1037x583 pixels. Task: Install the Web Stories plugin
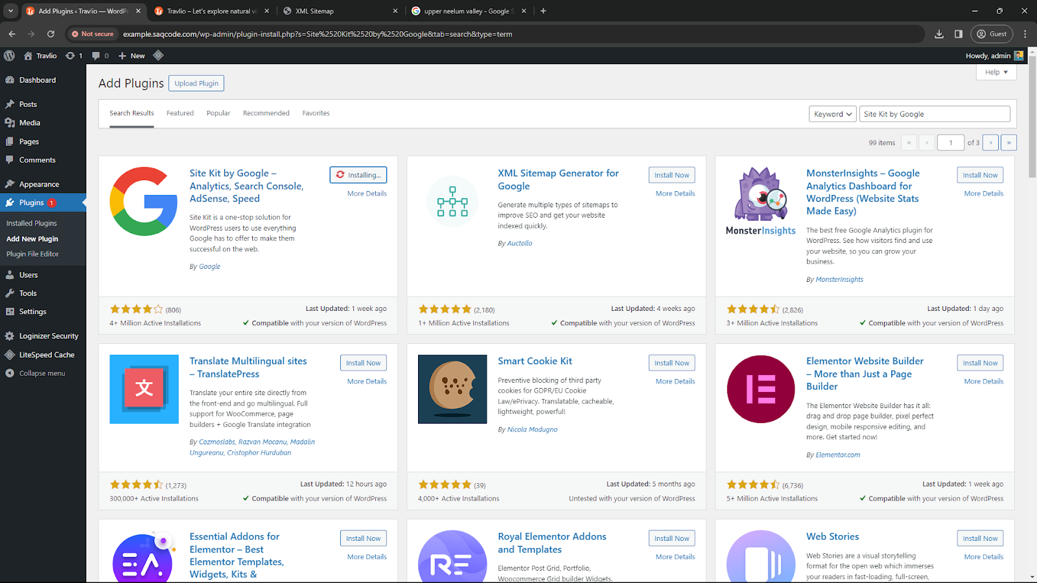[980, 538]
